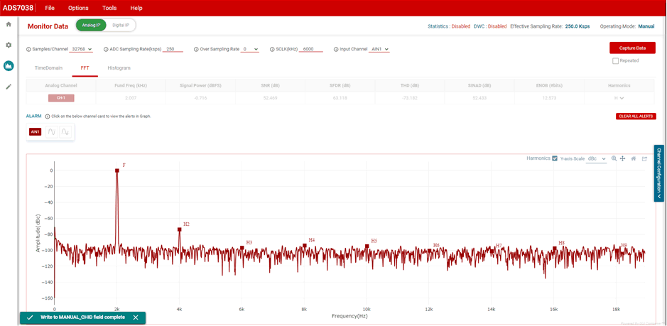This screenshot has height=326, width=667.
Task: Open the Help menu
Action: coord(136,8)
